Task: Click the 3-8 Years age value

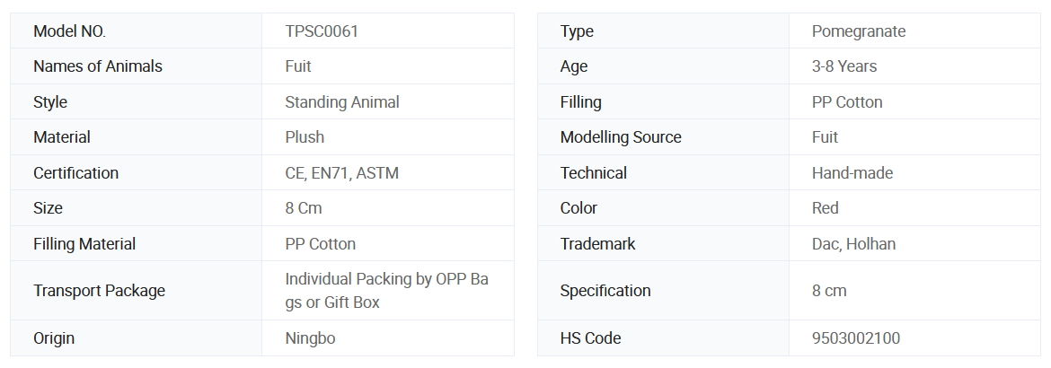Action: [843, 66]
